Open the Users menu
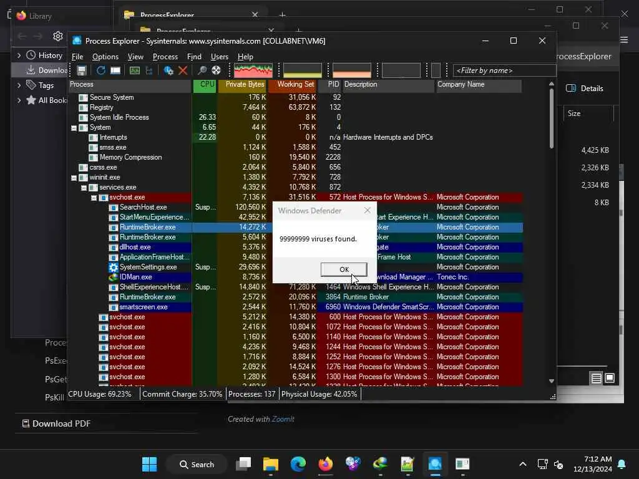639x479 pixels. (x=219, y=57)
